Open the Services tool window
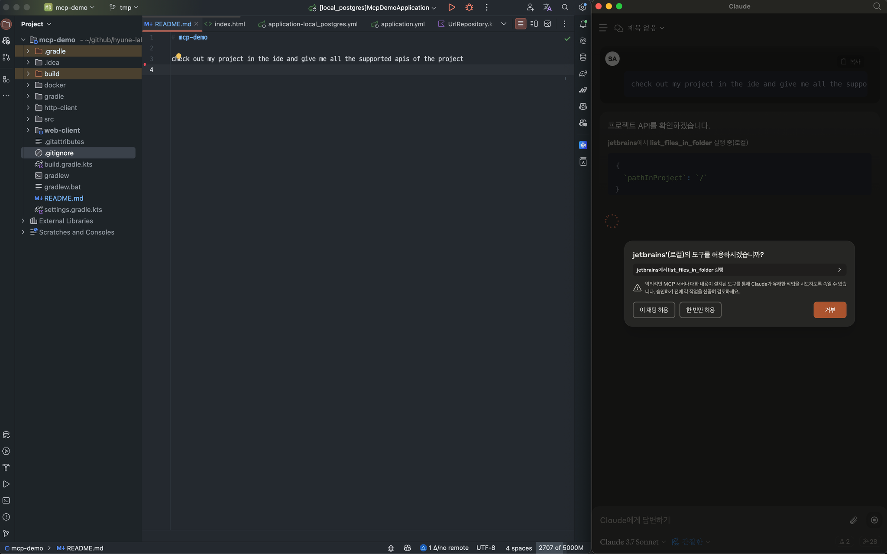 point(6,451)
